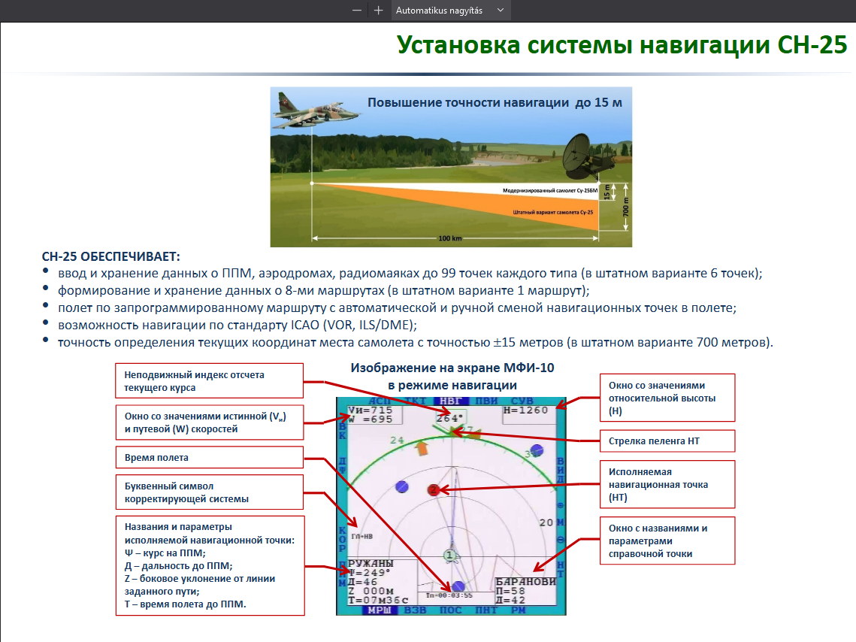Screen dimensions: 856x642
Task: Click the box 'Окно с названиями и параметрами справочной точки'
Action: click(x=667, y=541)
